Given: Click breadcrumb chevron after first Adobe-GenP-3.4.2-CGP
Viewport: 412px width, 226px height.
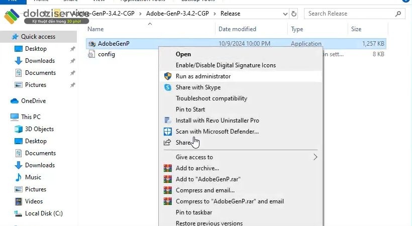Looking at the screenshot, I should [140, 14].
